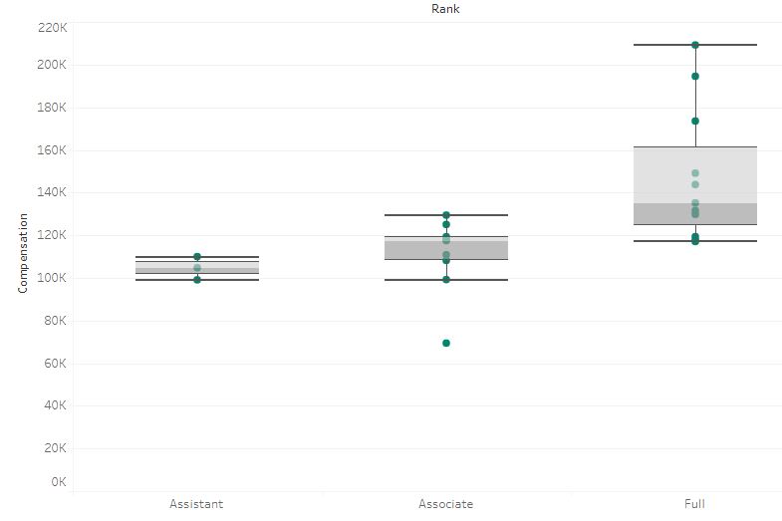This screenshot has width=782, height=521.
Task: Click the Rank header at the top
Action: pos(445,9)
